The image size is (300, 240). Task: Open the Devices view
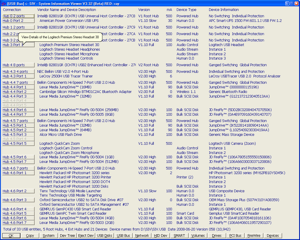pyautogui.click(x=273, y=236)
